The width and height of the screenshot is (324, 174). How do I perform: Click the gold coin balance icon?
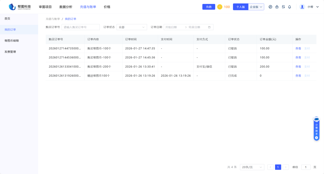[x=220, y=7]
